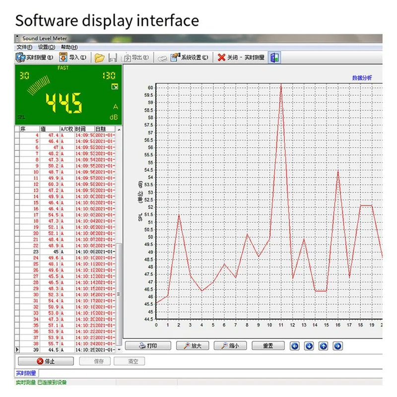Select the 实时测量 tab at bottom
Image resolution: width=397 pixels, height=397 pixels.
[x=26, y=373]
